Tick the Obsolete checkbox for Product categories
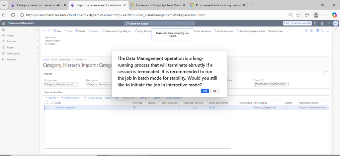Image resolution: width=340 pixels, height=156 pixels. point(196,108)
